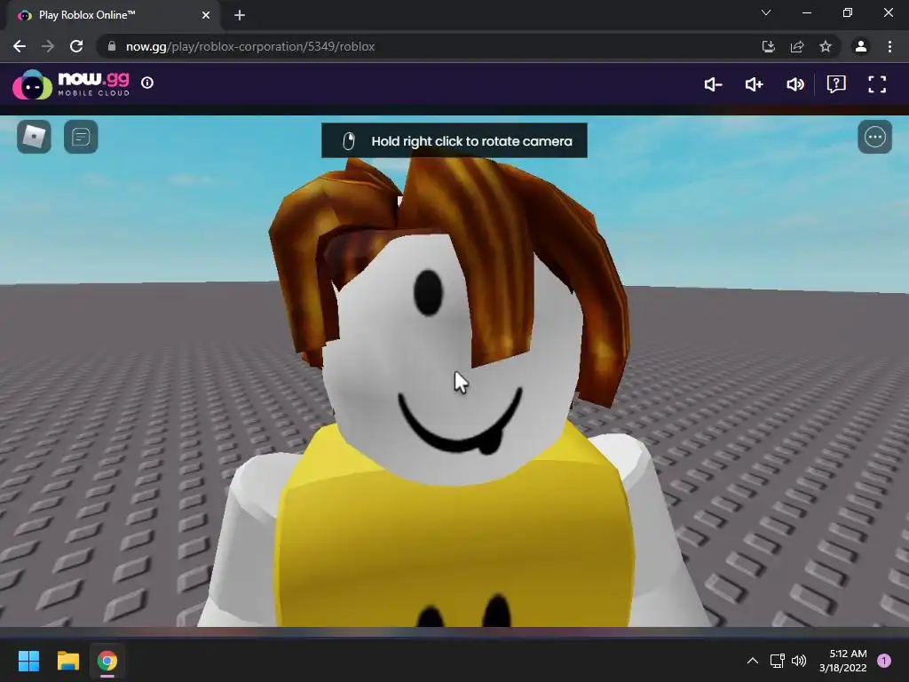Image resolution: width=909 pixels, height=682 pixels.
Task: Open the taskbar volume control
Action: [x=799, y=661]
